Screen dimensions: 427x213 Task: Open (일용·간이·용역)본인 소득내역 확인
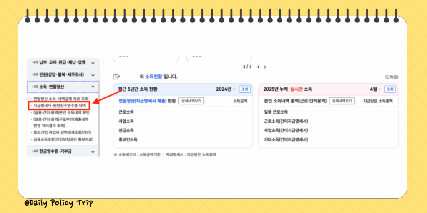point(61,112)
